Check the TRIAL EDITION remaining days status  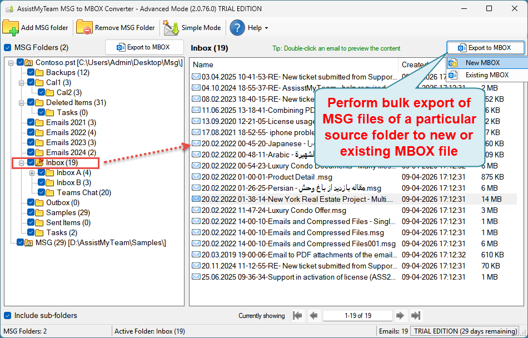click(465, 331)
